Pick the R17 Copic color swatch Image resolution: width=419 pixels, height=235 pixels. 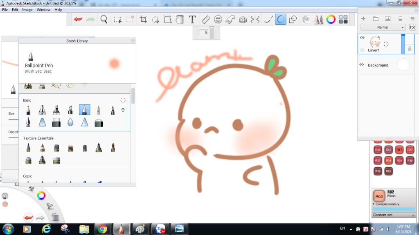click(x=399, y=150)
